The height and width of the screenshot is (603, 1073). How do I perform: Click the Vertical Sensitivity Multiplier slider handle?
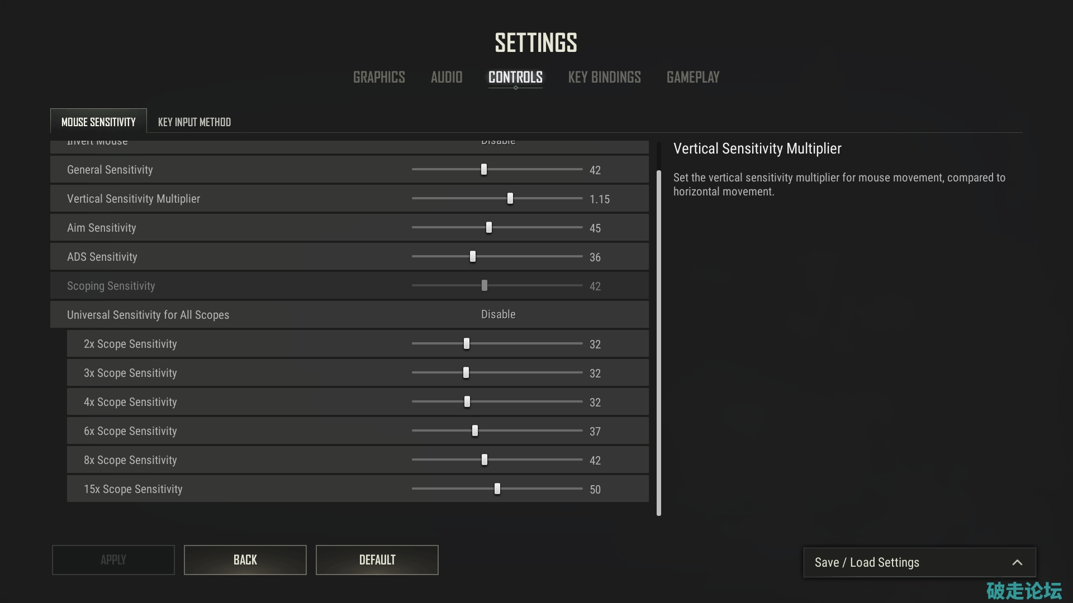point(510,198)
